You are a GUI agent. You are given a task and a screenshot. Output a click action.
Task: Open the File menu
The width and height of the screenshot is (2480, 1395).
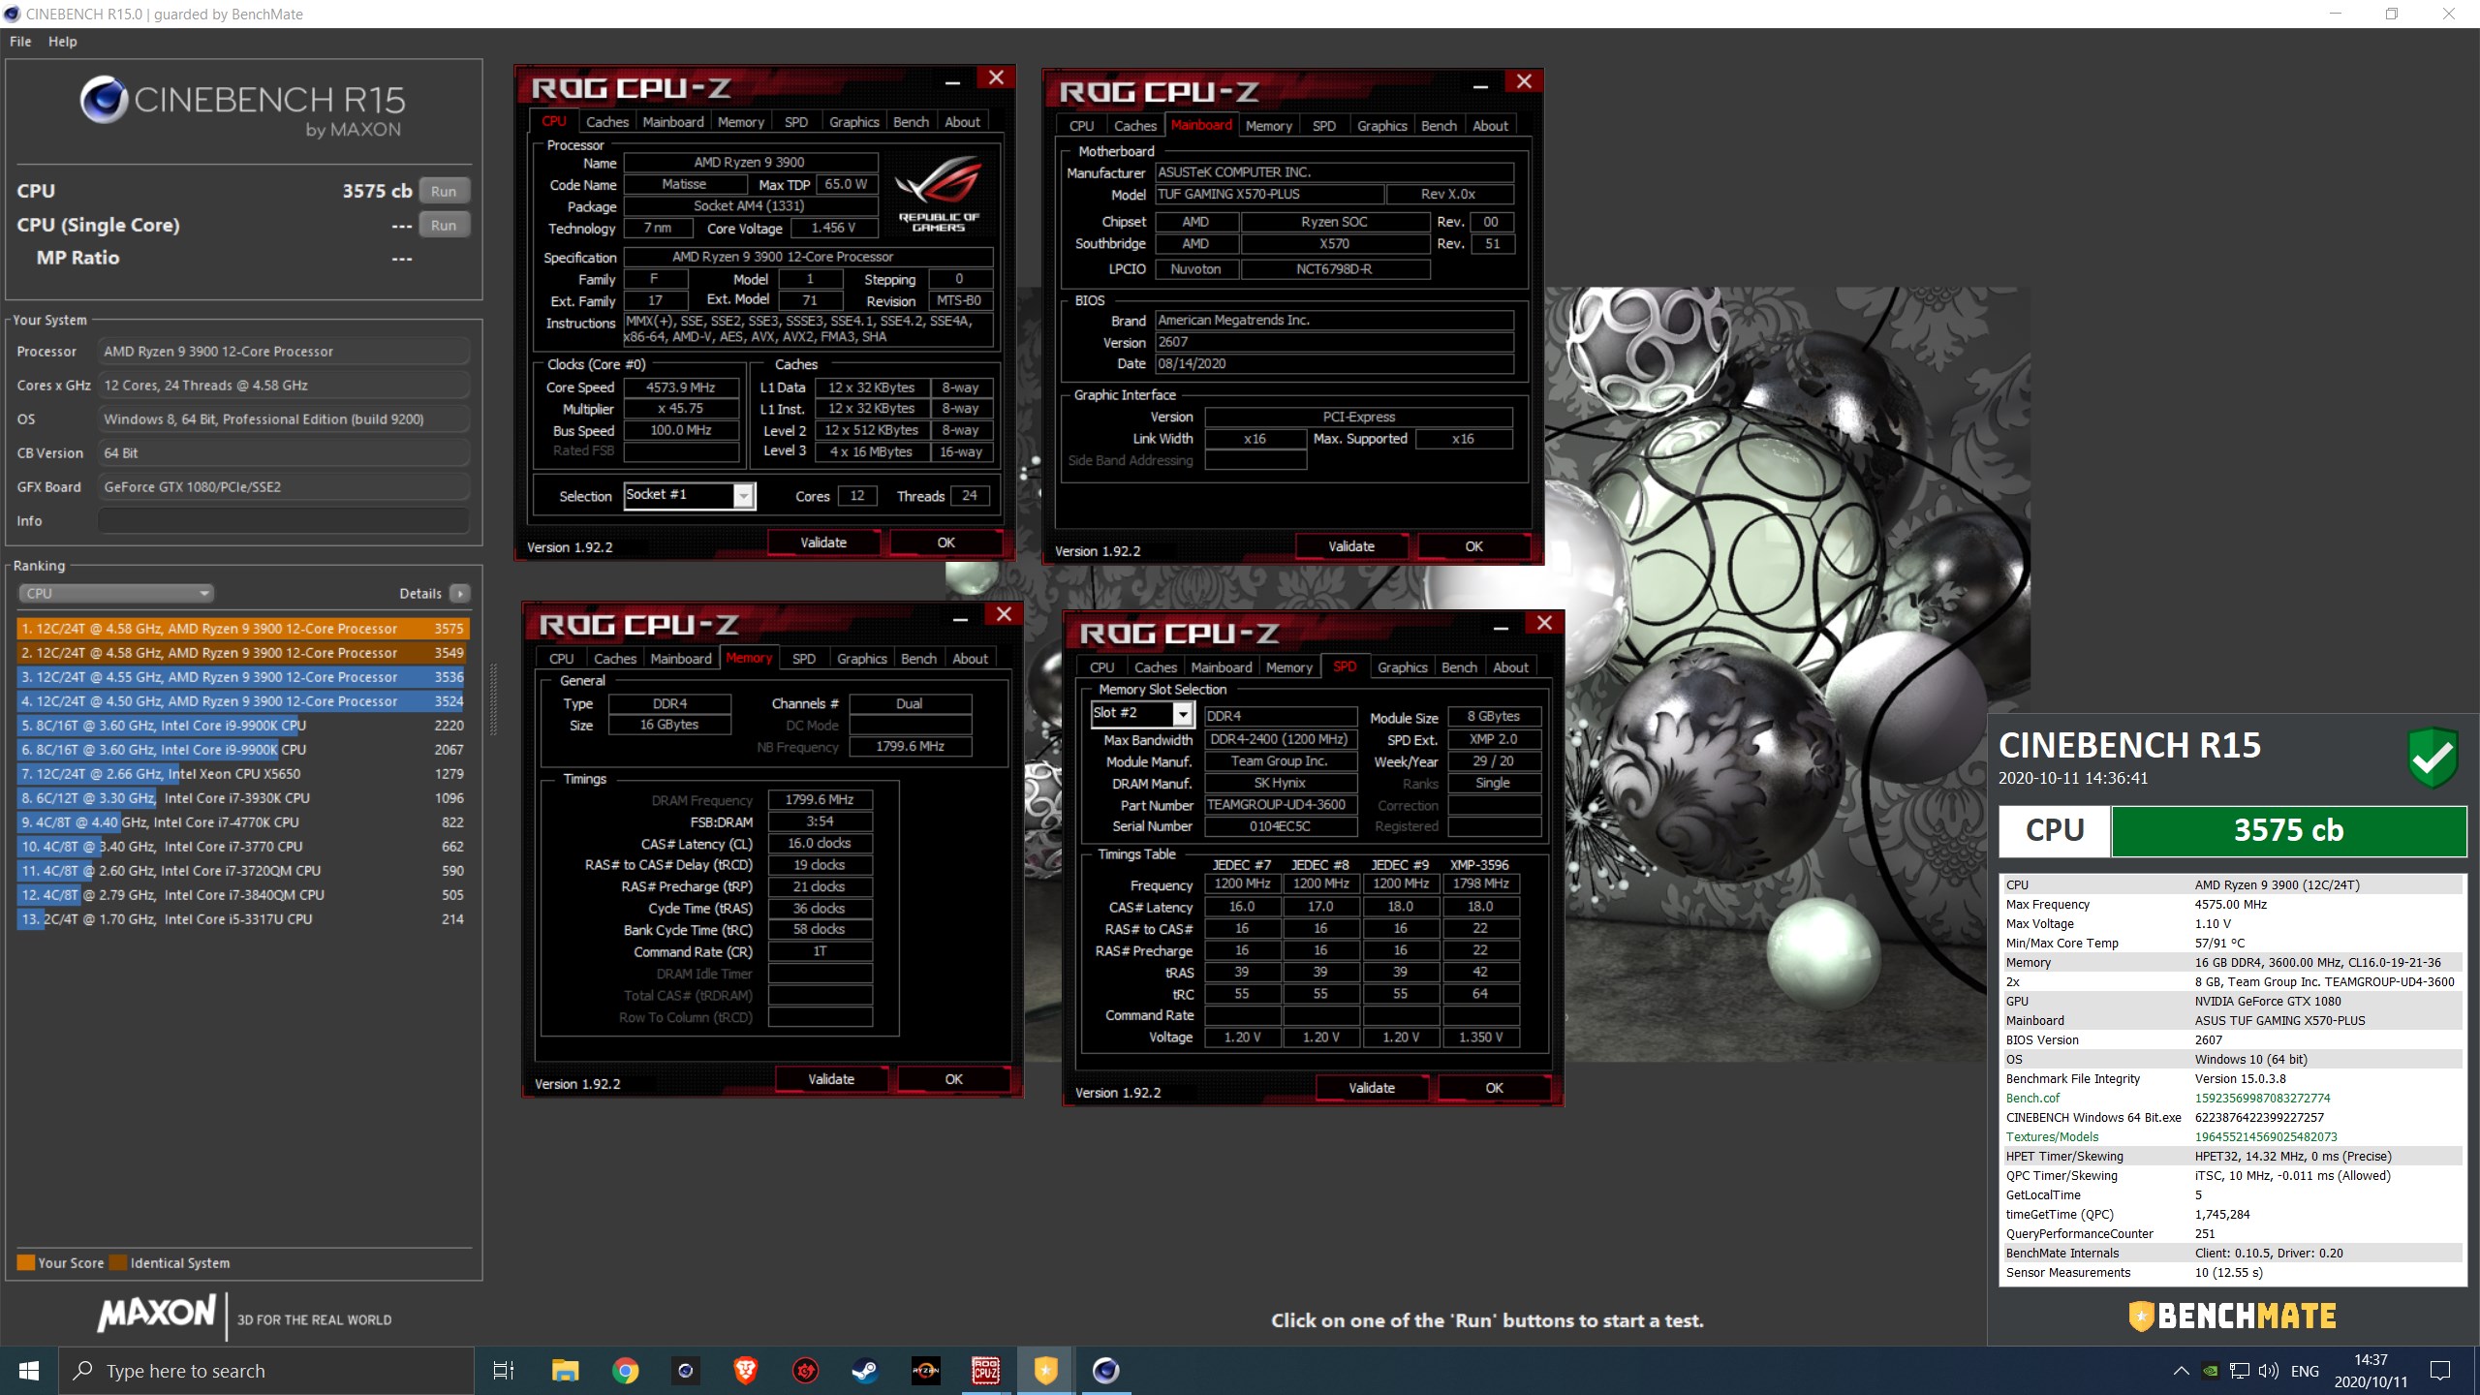(x=20, y=42)
